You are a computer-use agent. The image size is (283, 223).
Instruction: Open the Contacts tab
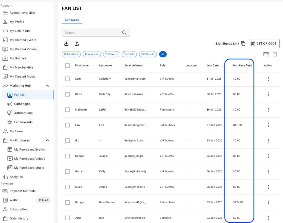[x=72, y=20]
